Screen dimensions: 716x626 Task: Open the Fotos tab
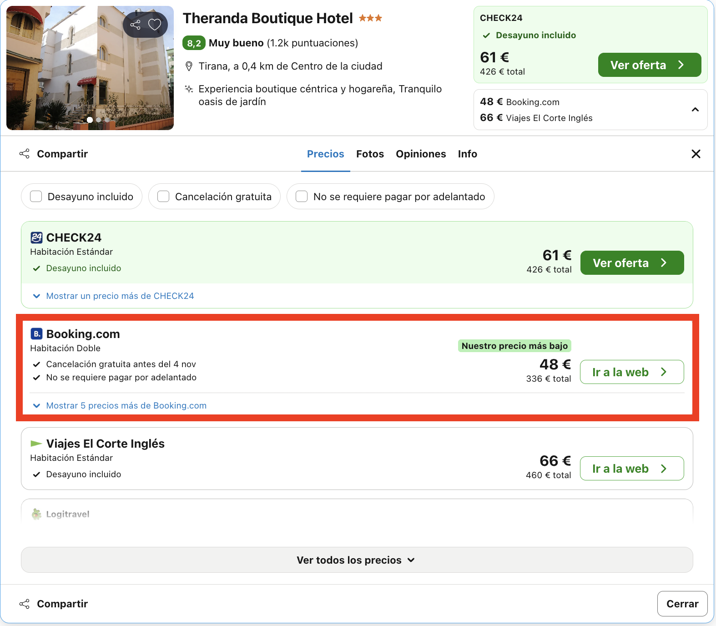coord(370,154)
